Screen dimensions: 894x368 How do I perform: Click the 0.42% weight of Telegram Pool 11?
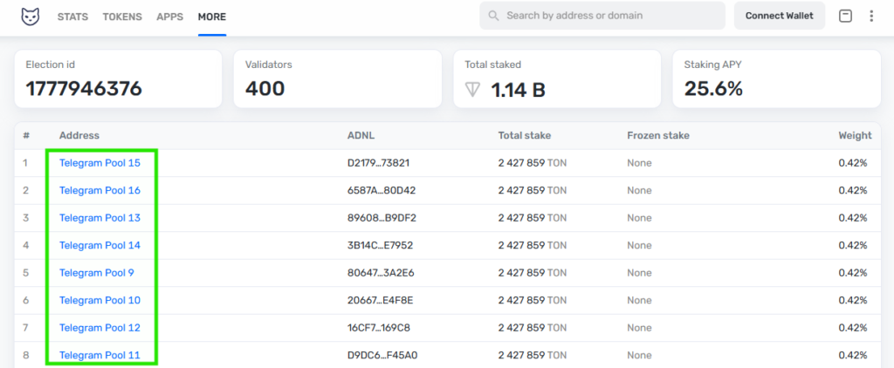pos(852,356)
